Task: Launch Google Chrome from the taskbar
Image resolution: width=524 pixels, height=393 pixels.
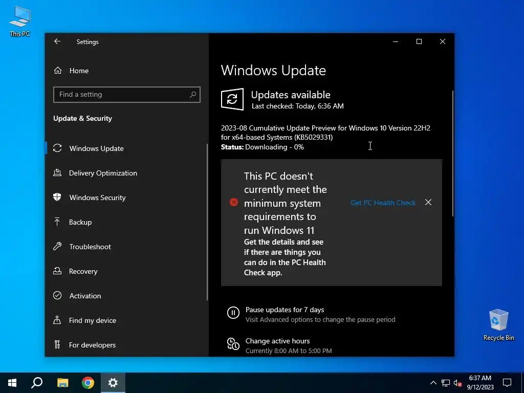Action: tap(88, 383)
